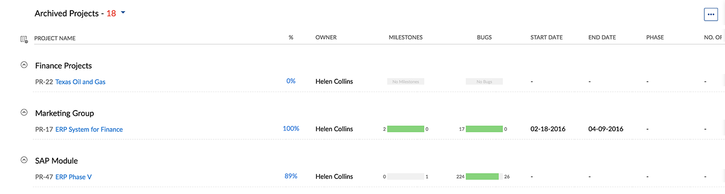Collapse the SAP Module group

[x=23, y=159]
